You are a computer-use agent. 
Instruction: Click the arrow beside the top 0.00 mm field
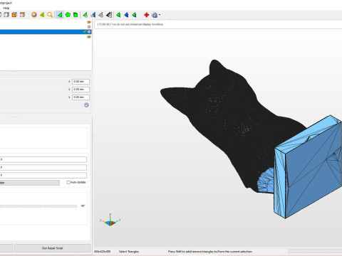tap(69, 82)
